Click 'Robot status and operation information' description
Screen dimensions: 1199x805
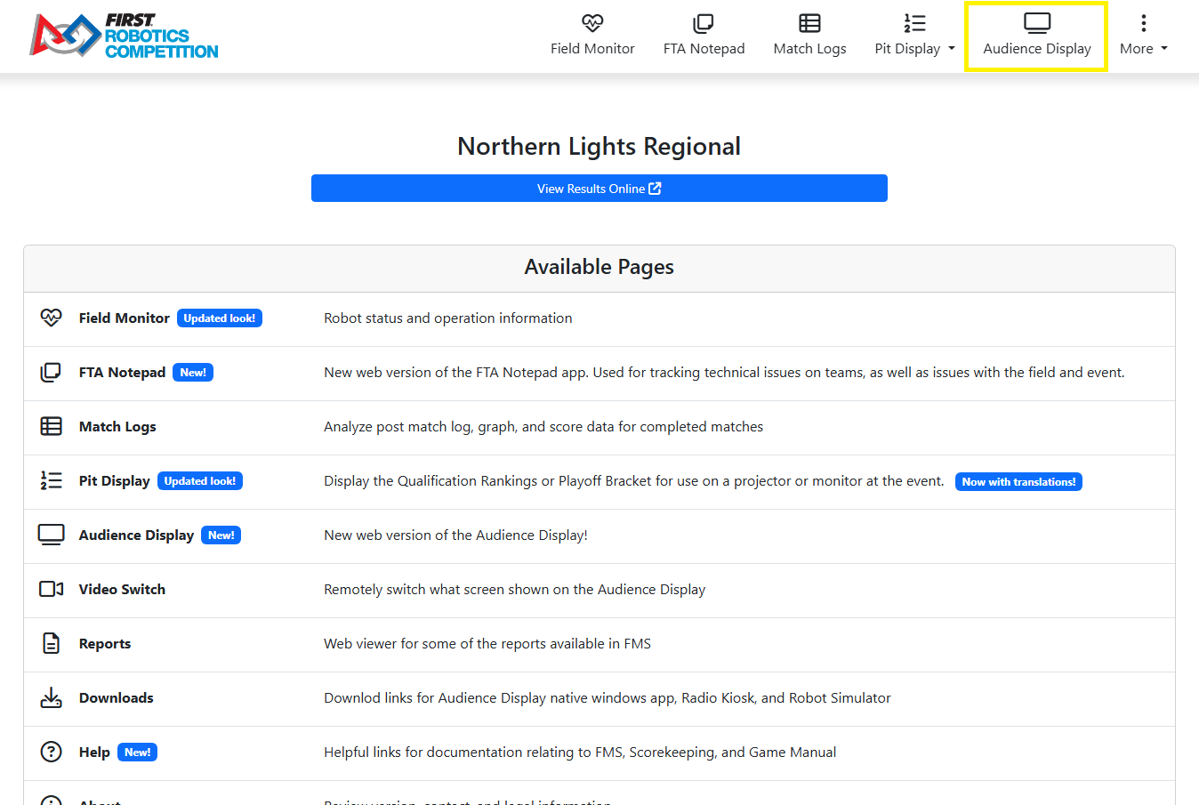[448, 318]
